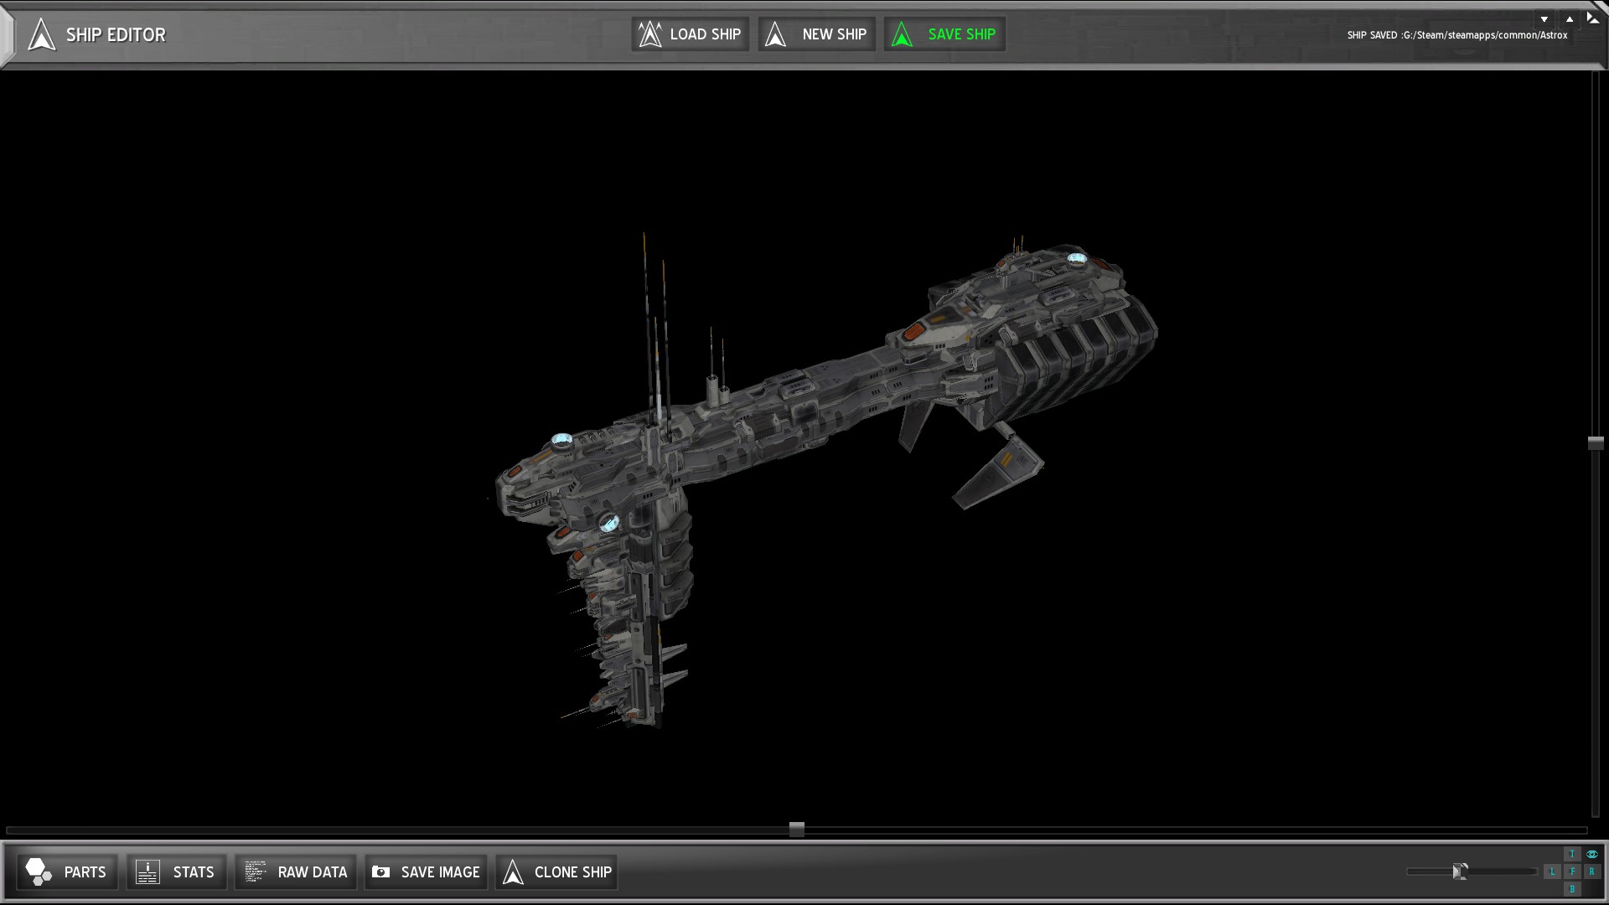
Task: Open the Load Ship dialog
Action: pyautogui.click(x=690, y=34)
